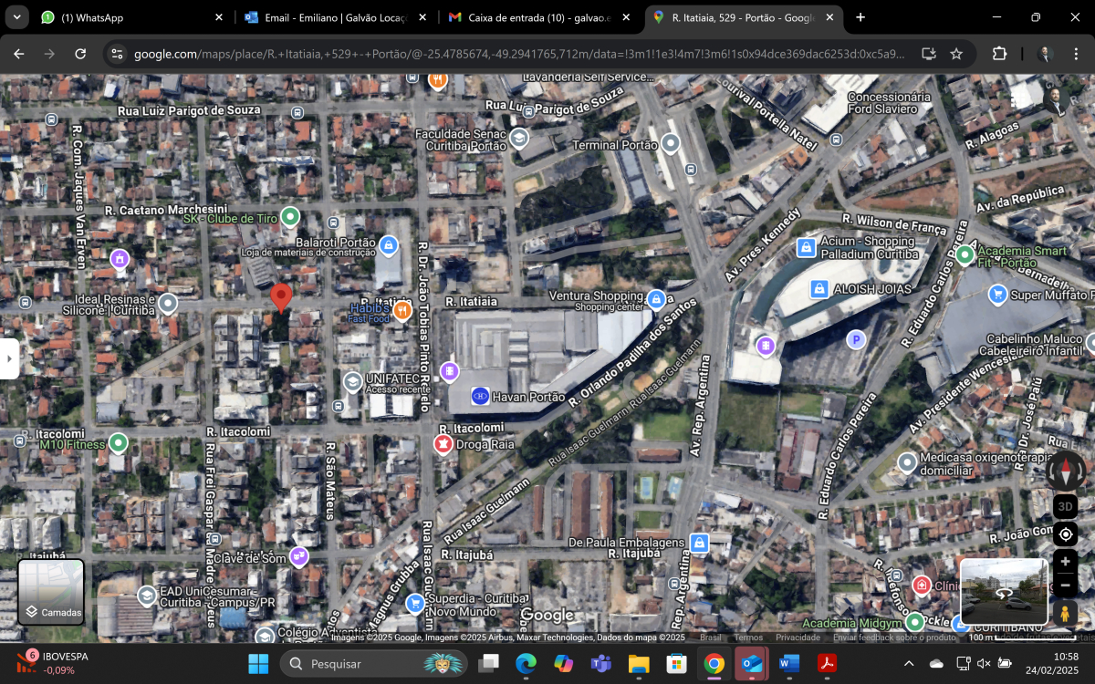Image resolution: width=1095 pixels, height=684 pixels.
Task: Reload the current page
Action: tap(80, 54)
